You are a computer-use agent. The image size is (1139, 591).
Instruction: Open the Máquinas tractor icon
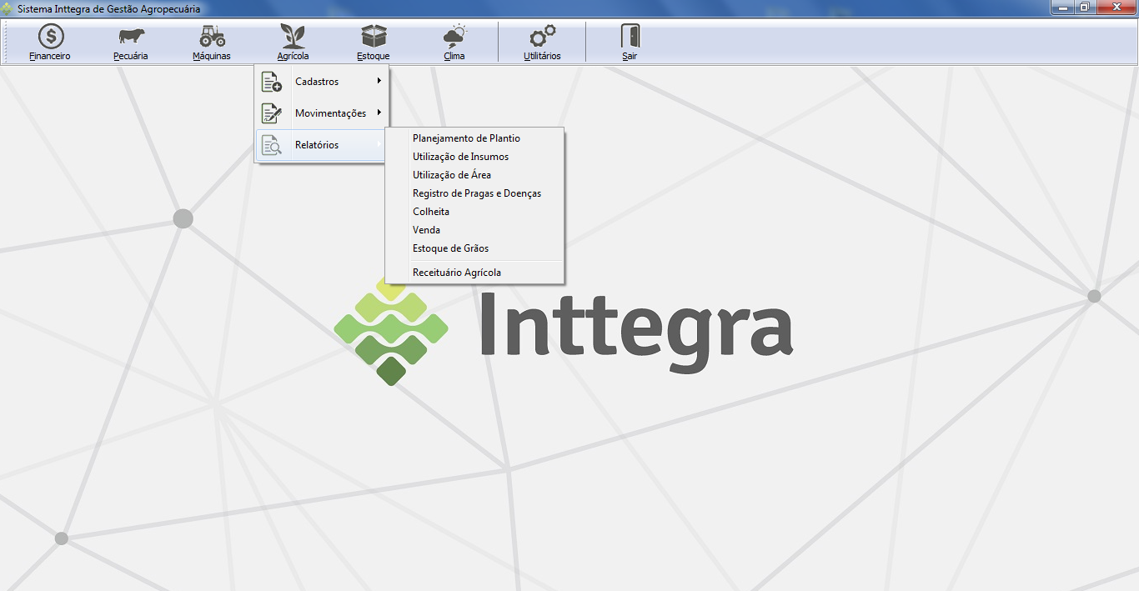click(x=212, y=36)
